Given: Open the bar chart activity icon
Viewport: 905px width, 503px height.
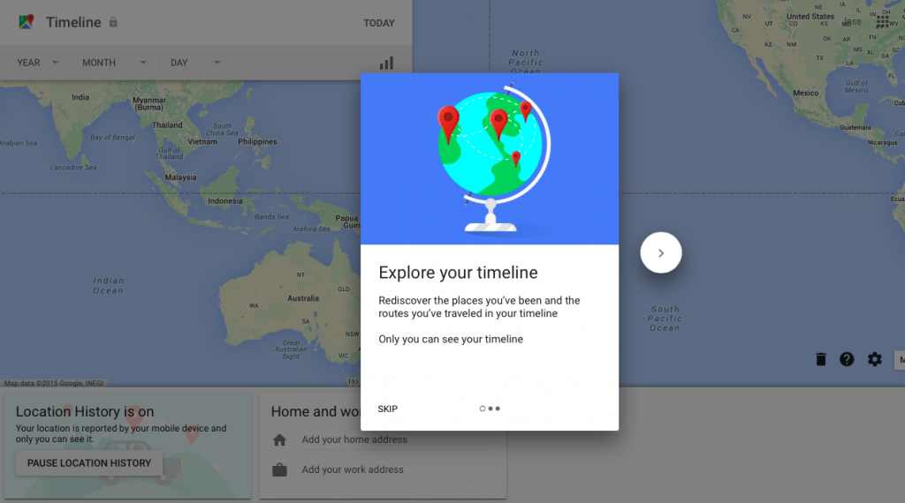Looking at the screenshot, I should coord(386,63).
